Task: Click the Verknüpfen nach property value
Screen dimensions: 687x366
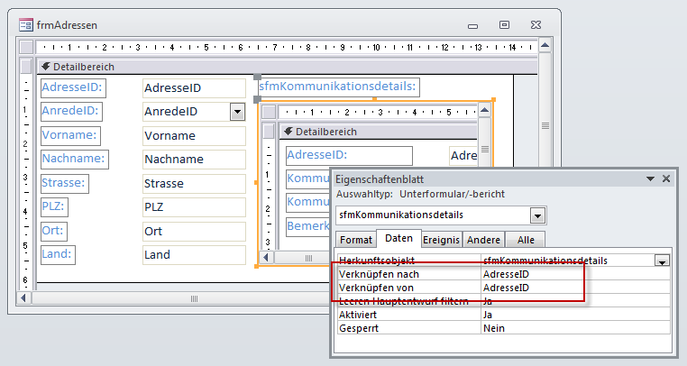Action: (x=575, y=274)
